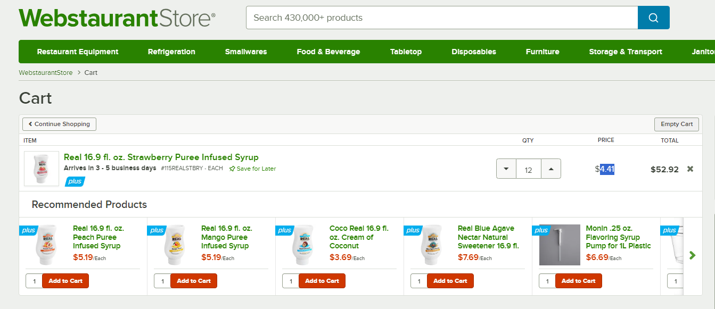Open the Monin Flavoring Syrup Pump link

tap(618, 237)
